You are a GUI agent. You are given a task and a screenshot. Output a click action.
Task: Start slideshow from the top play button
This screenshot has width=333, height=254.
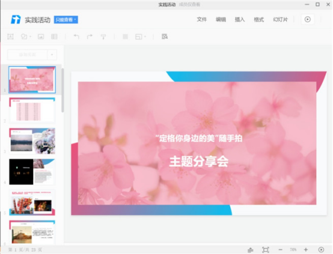click(308, 20)
